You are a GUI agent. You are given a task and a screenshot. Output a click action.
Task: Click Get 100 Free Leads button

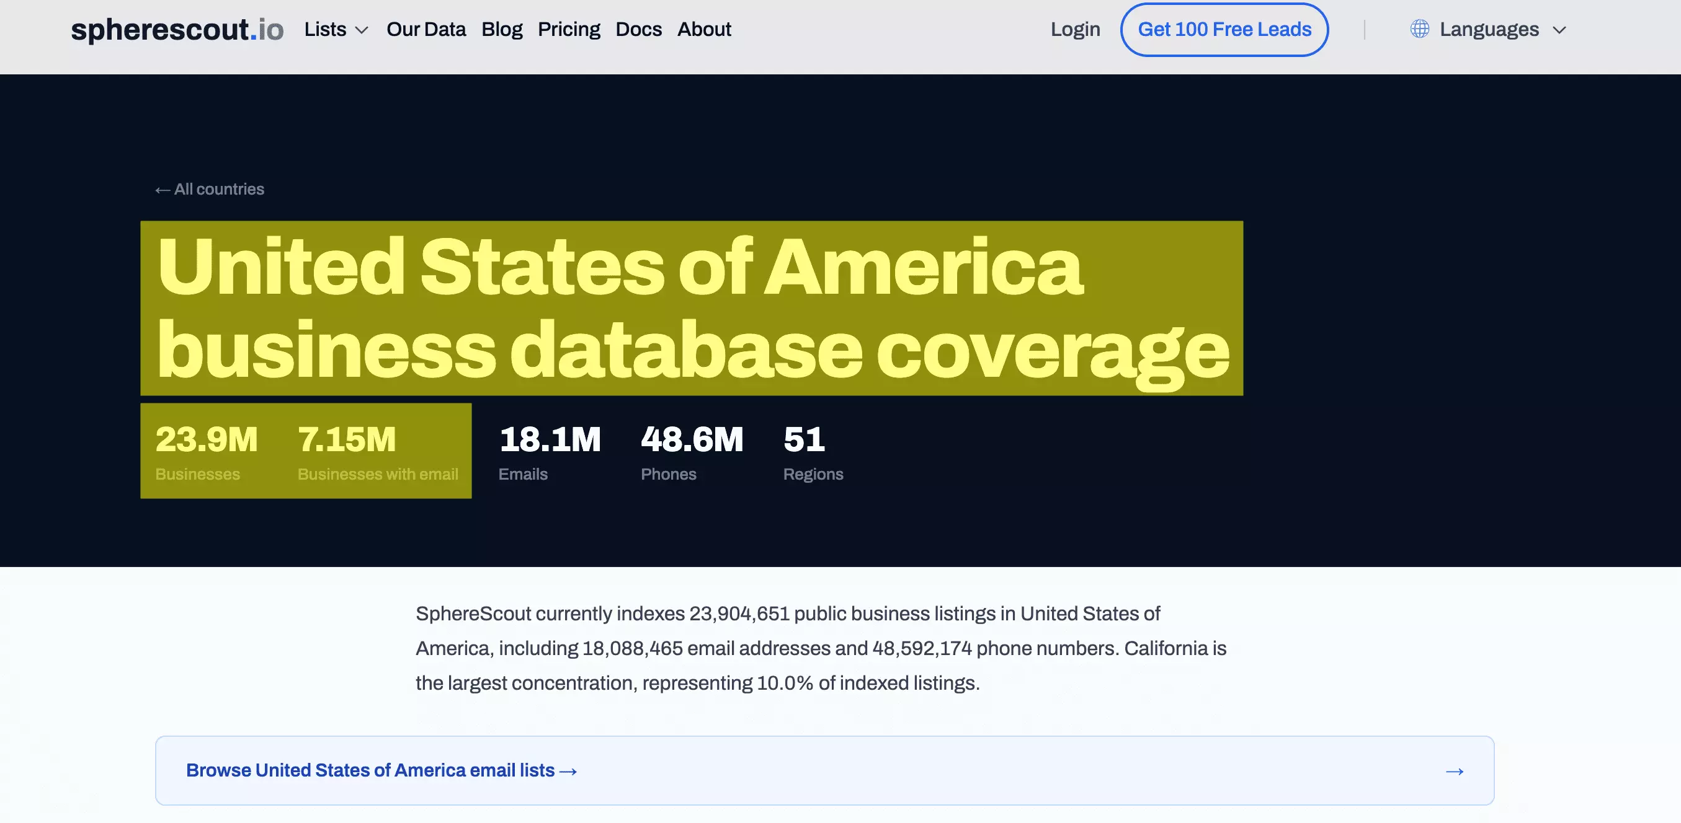coord(1224,29)
